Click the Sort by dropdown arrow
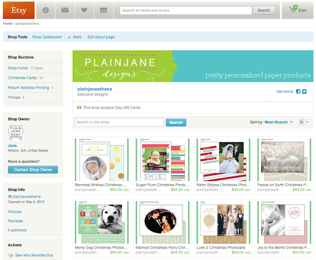This screenshot has width=316, height=260. click(x=291, y=122)
